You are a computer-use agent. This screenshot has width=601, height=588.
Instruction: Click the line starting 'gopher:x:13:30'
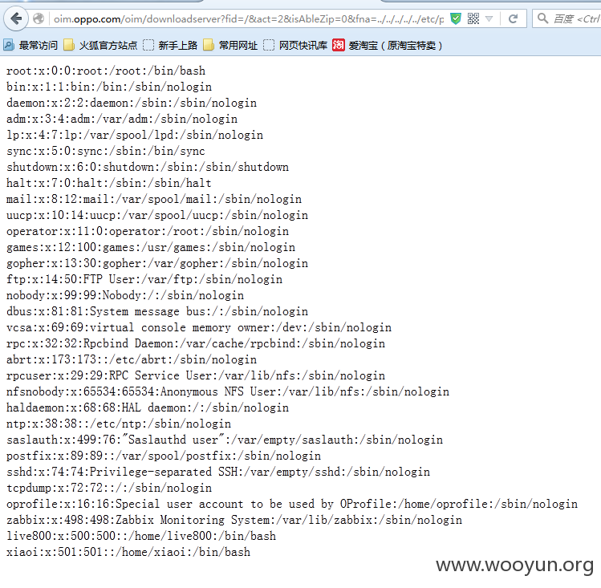click(157, 264)
